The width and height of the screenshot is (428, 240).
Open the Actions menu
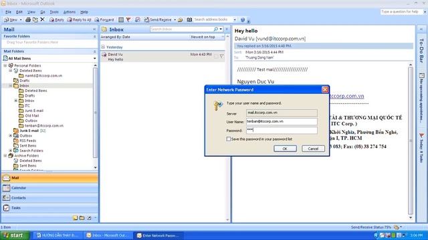click(70, 12)
